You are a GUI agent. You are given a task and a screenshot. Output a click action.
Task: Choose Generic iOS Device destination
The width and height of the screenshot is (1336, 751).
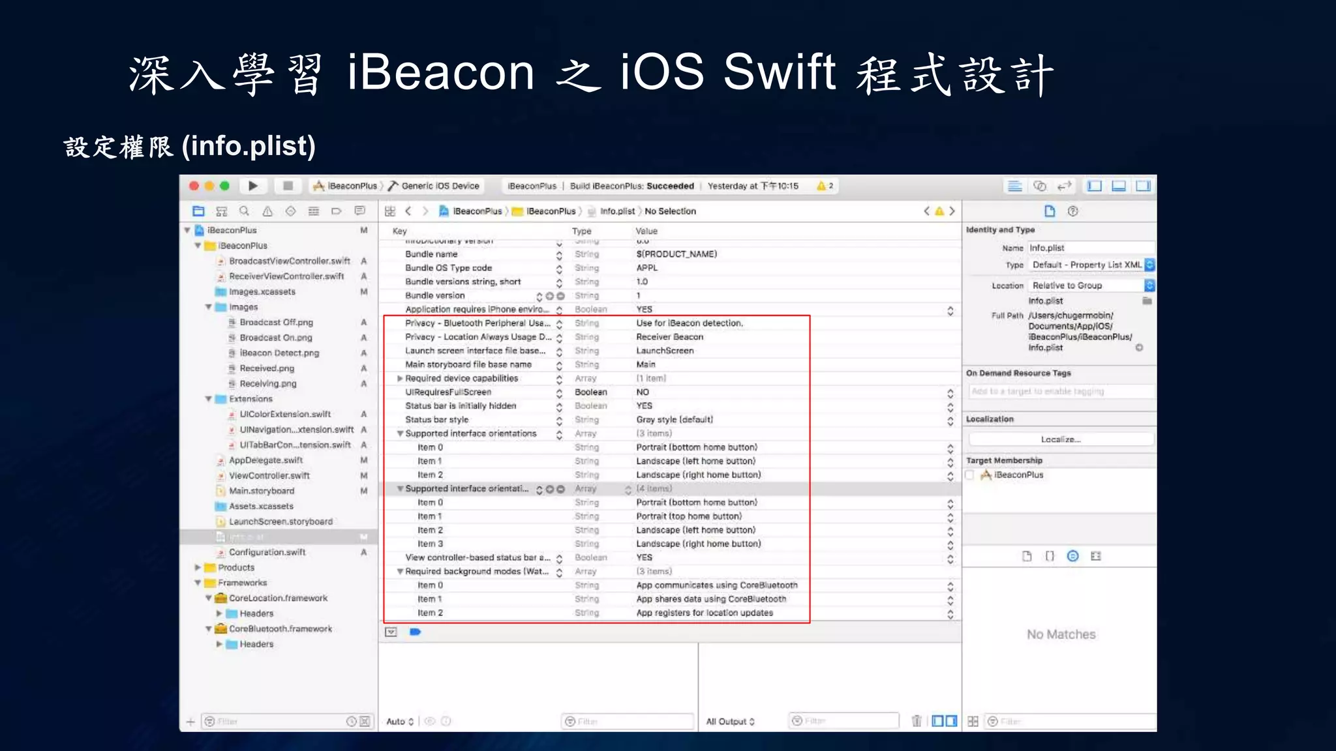(434, 186)
